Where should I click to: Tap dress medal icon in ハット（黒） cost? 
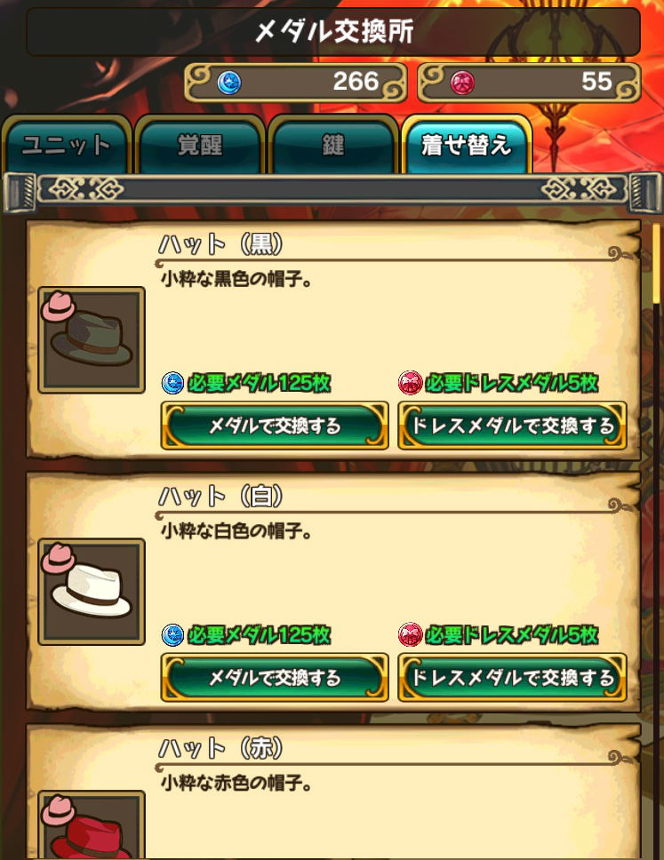(x=410, y=383)
